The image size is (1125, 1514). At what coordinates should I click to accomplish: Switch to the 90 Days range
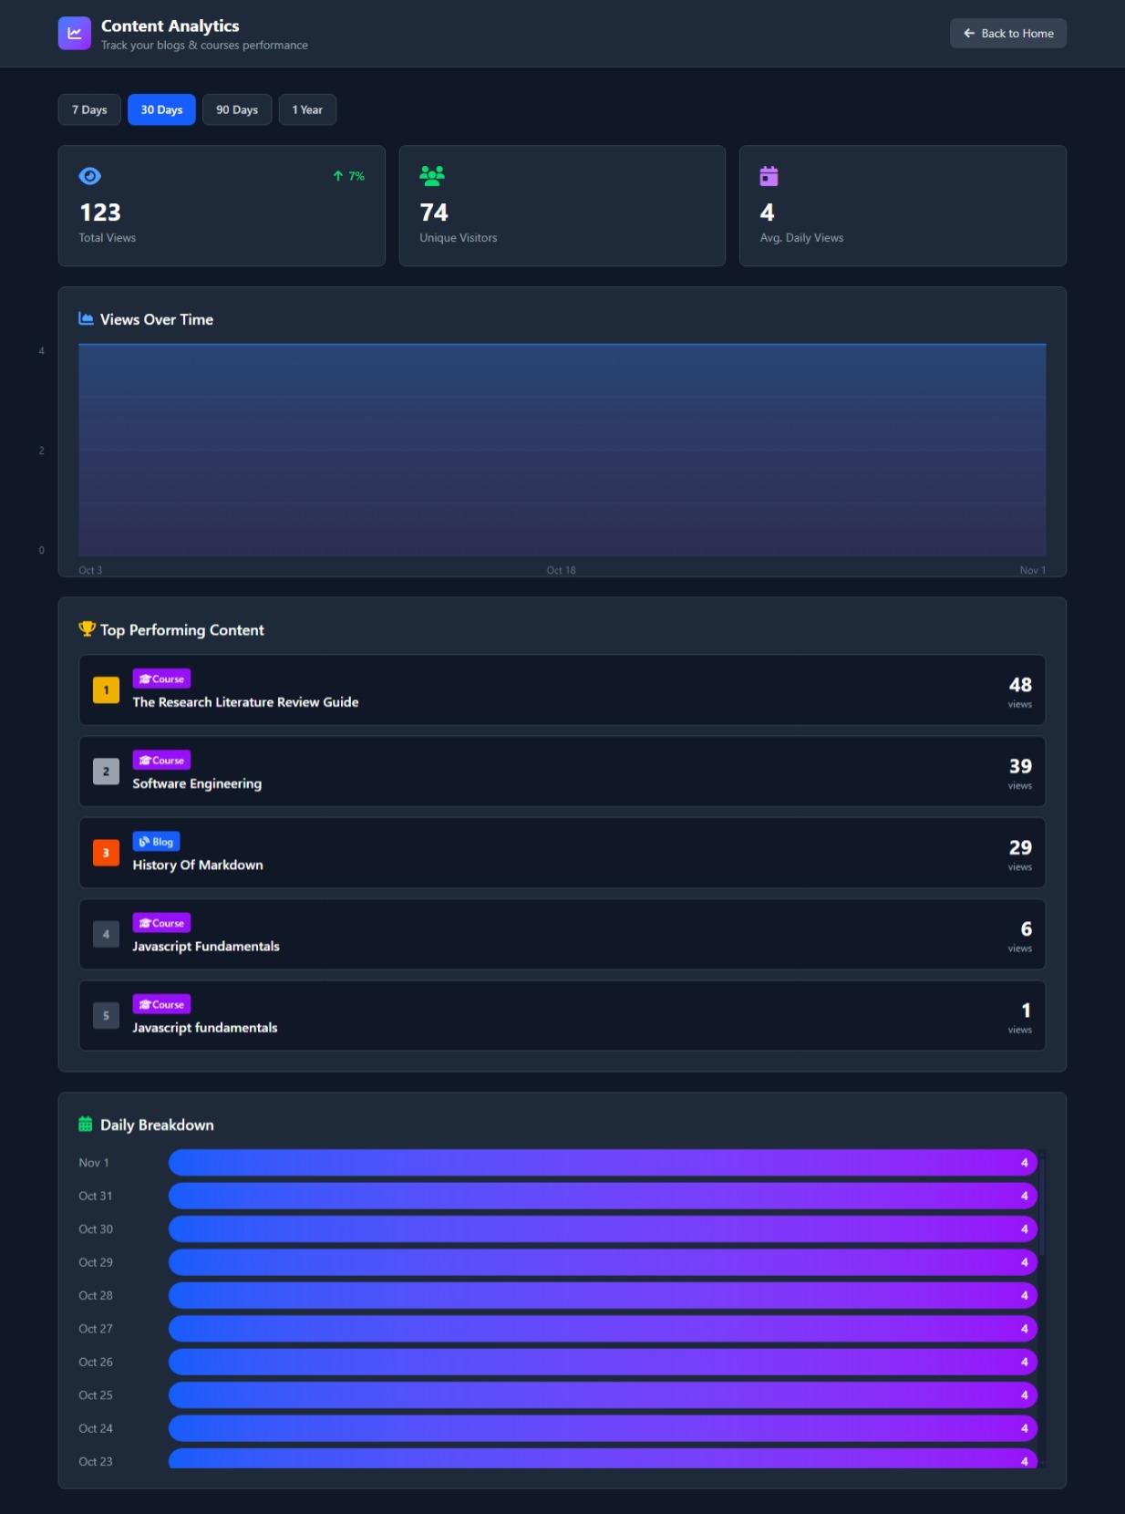pyautogui.click(x=237, y=109)
